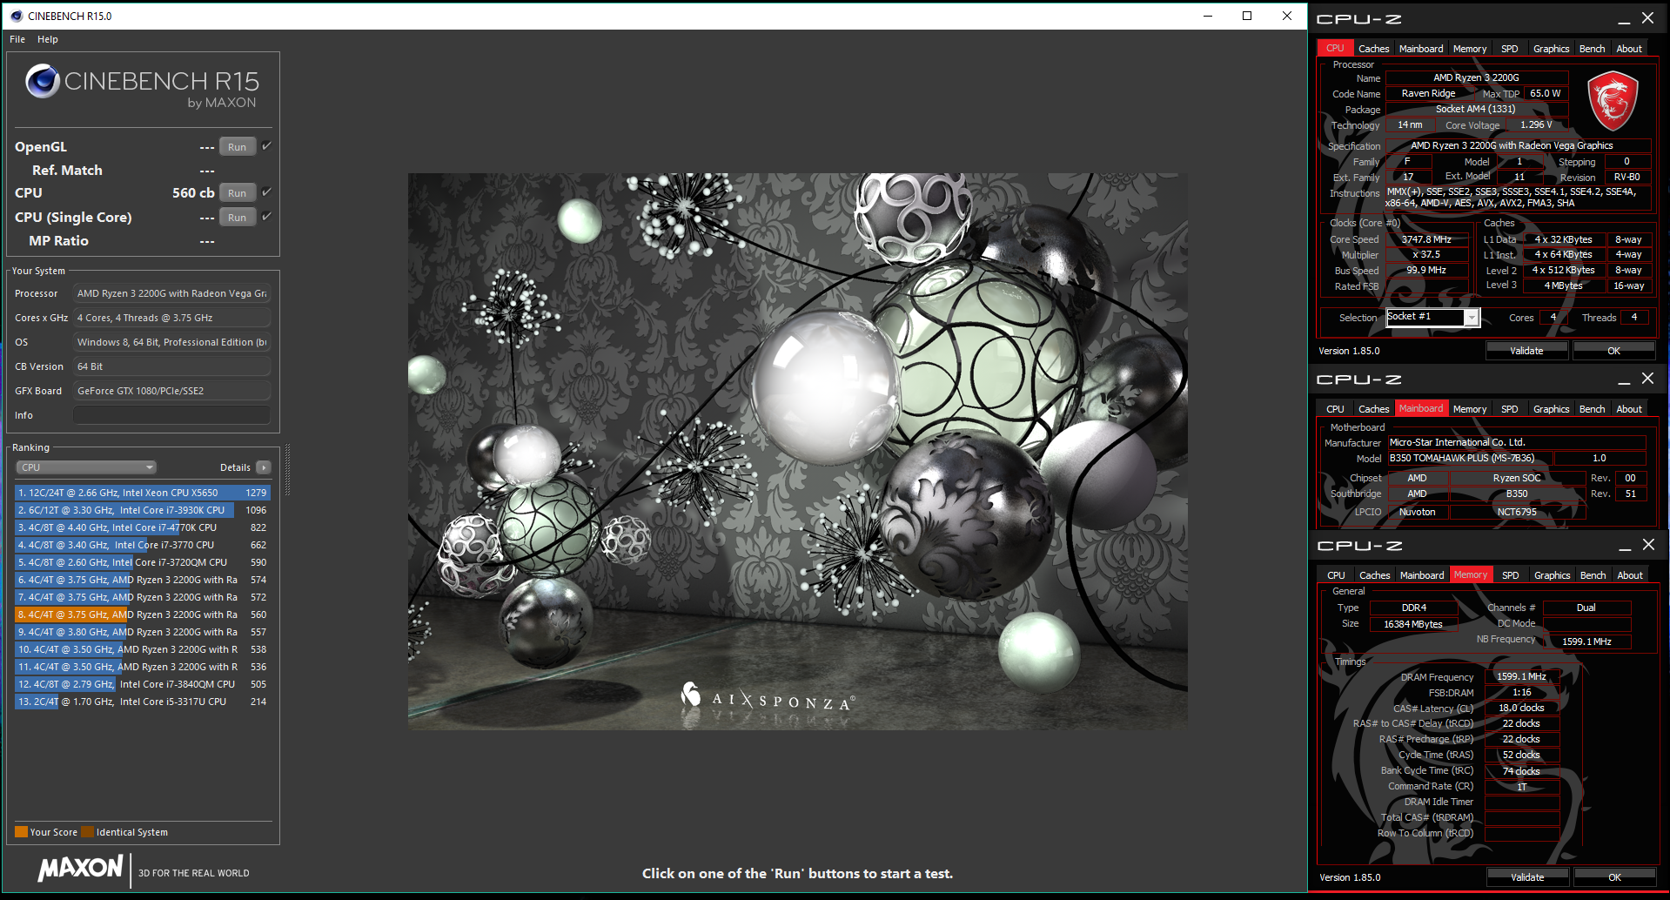Screen dimensions: 1670x900
Task: Run the CPU Single Core benchmark
Action: 238,217
